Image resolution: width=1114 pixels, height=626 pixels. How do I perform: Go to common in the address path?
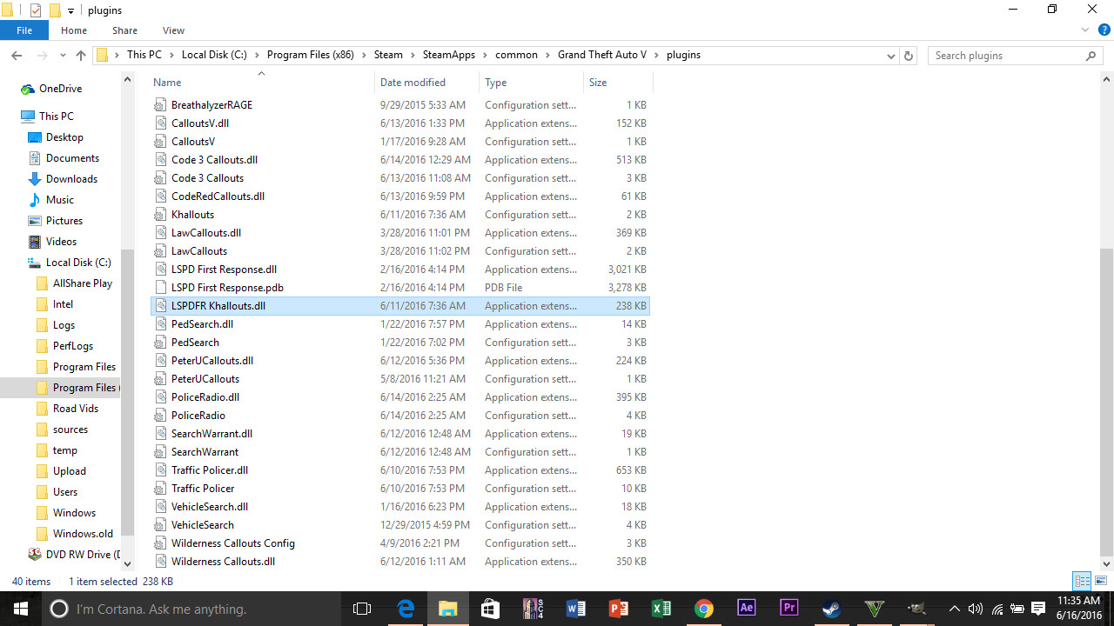pos(517,55)
